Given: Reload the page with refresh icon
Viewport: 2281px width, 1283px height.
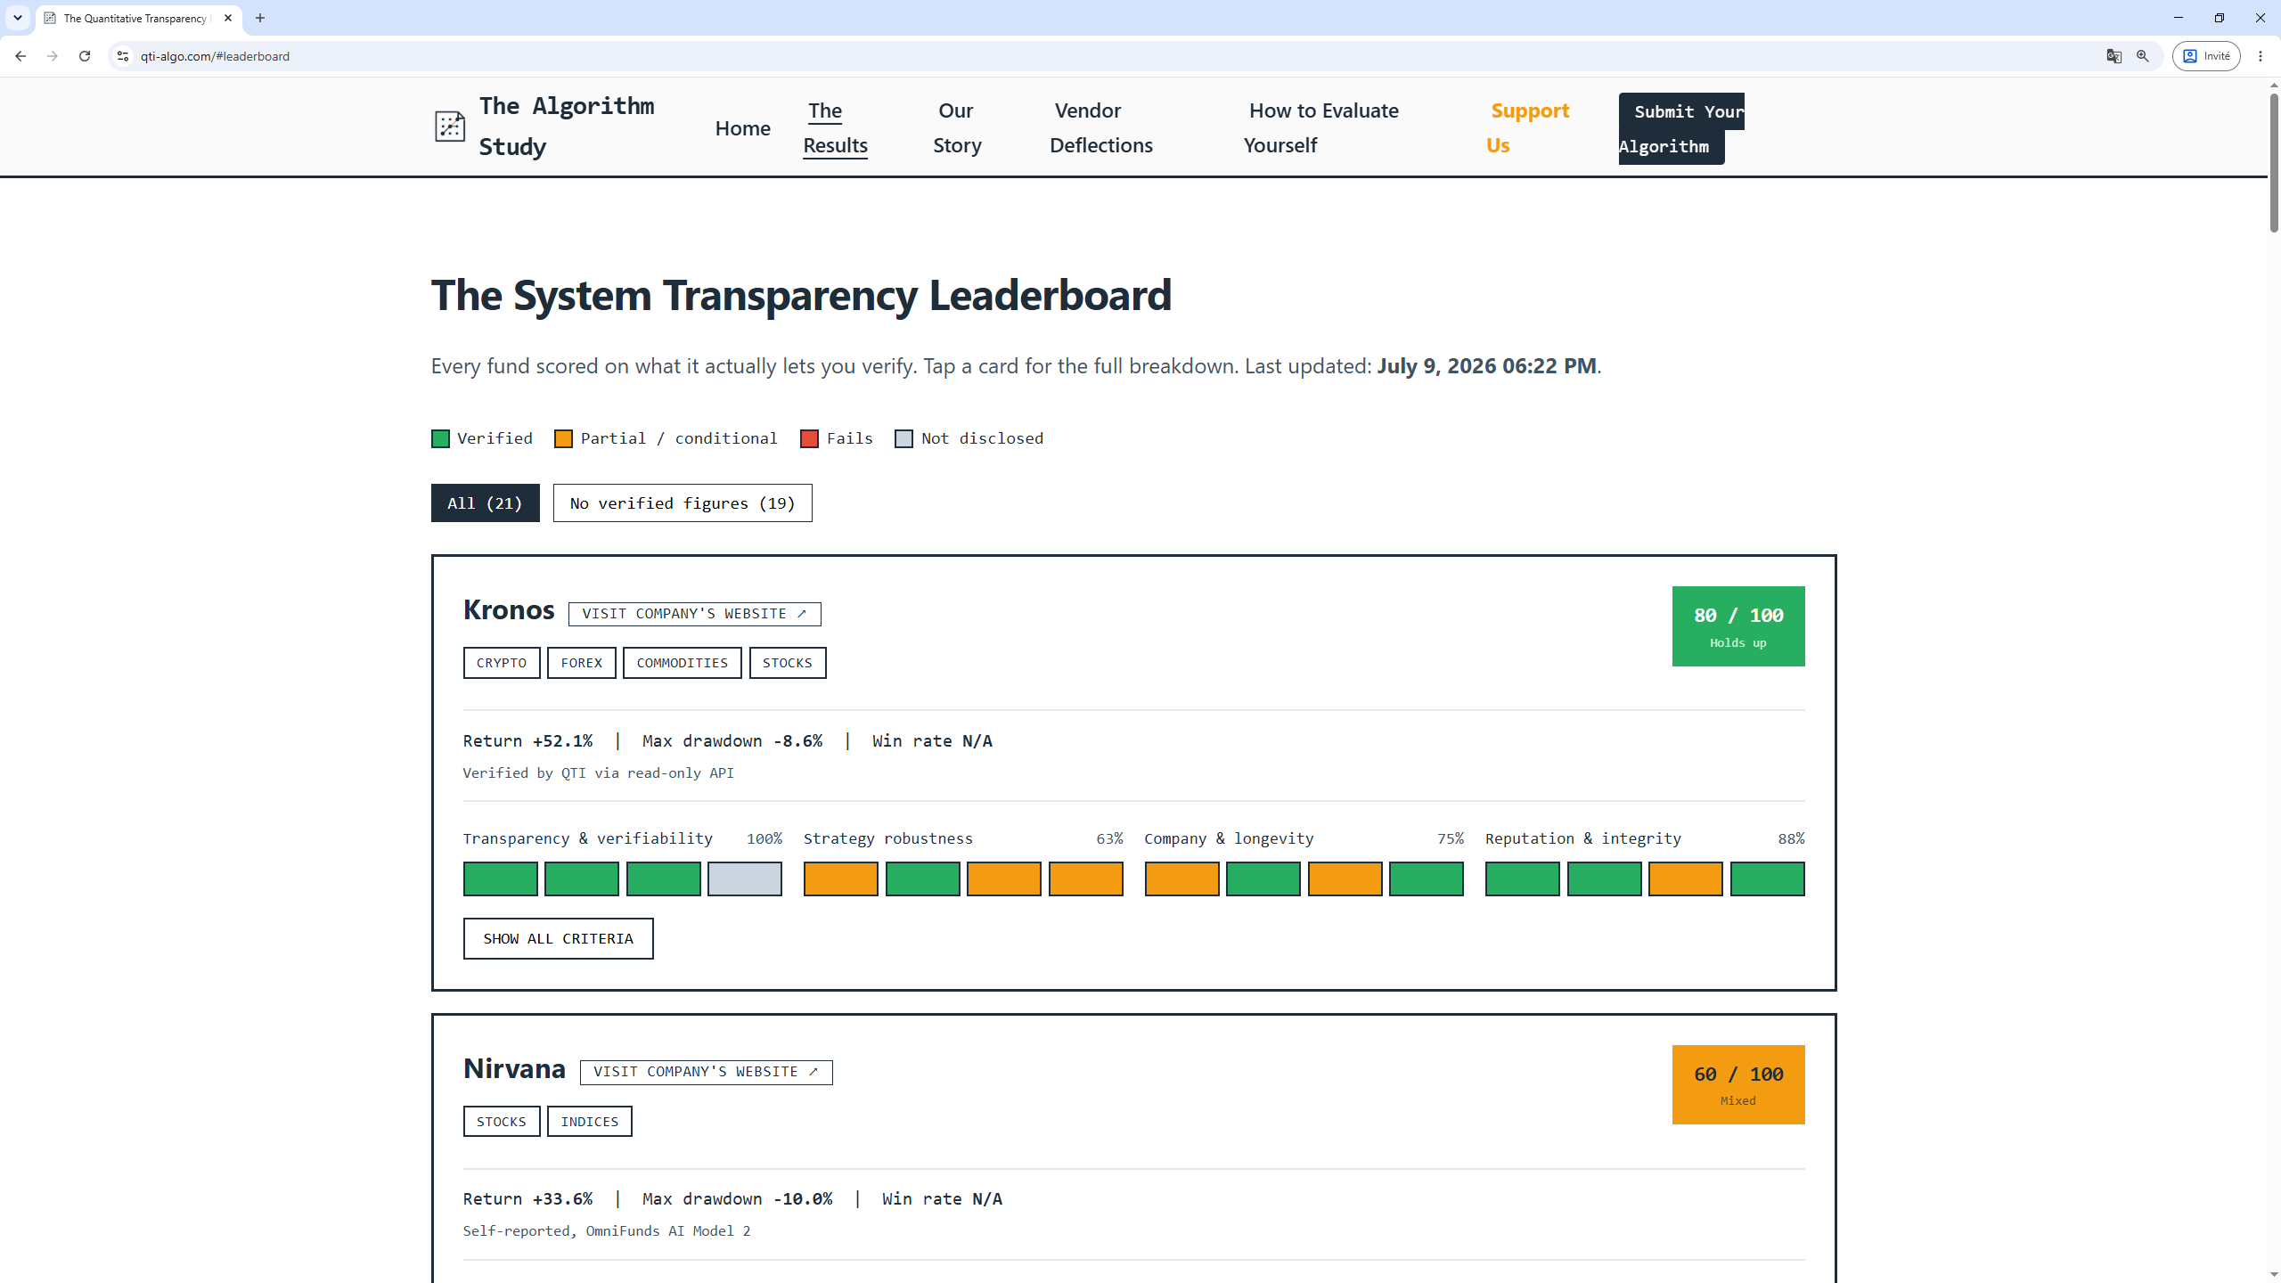Looking at the screenshot, I should coord(85,56).
